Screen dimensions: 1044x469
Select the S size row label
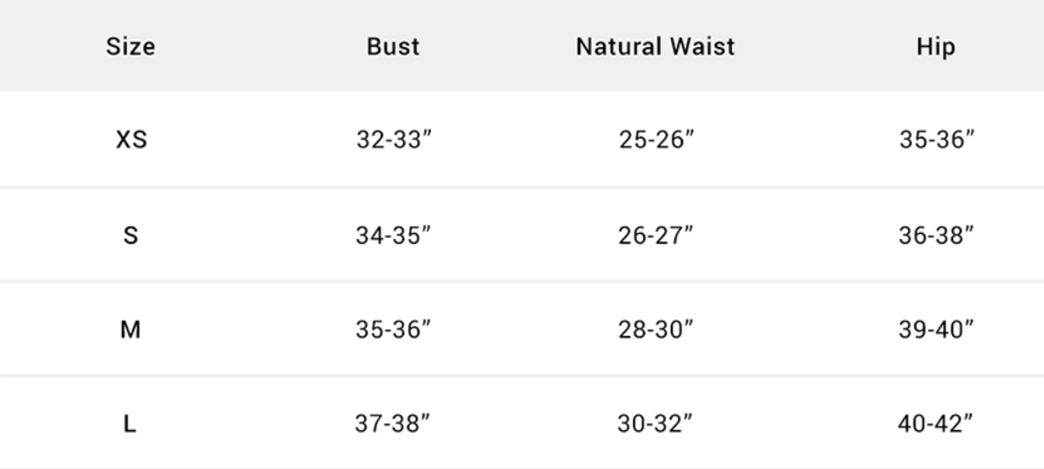tap(131, 235)
